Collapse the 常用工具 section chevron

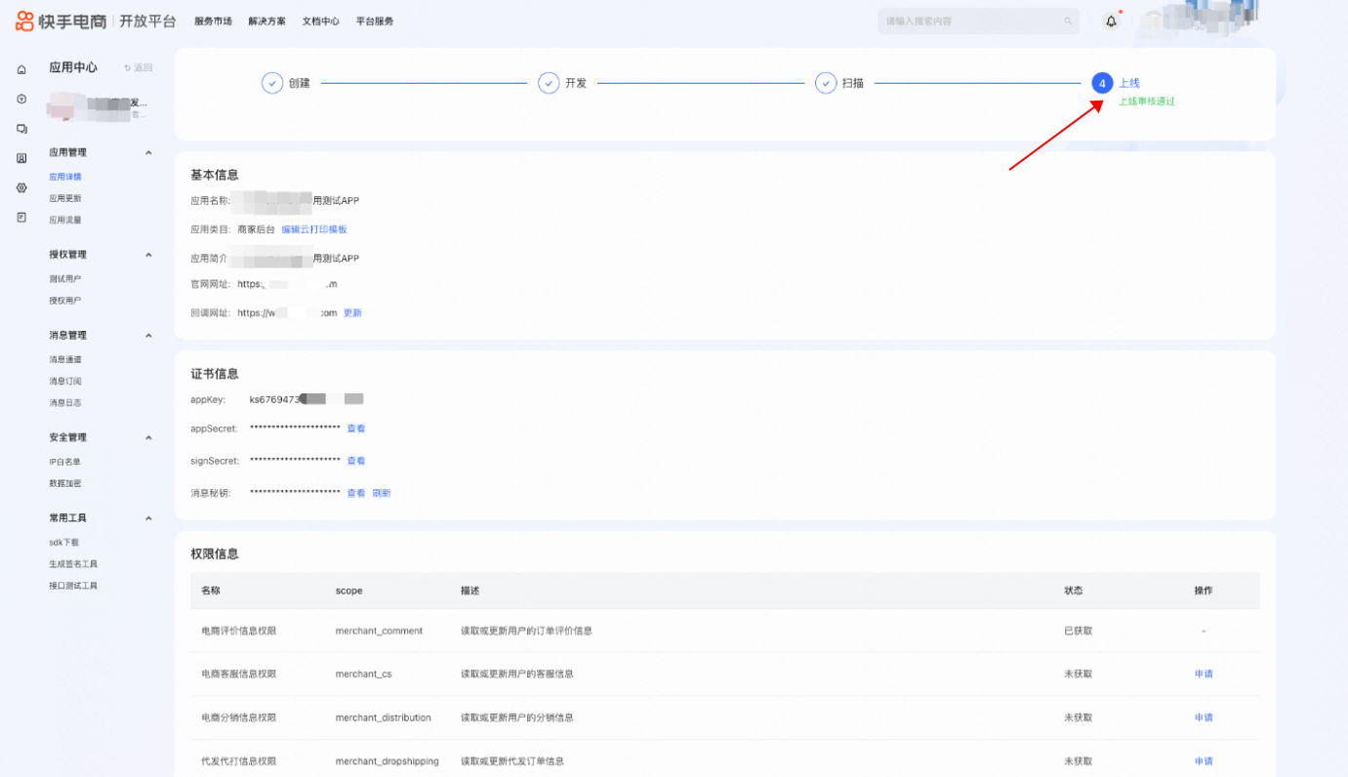(148, 518)
